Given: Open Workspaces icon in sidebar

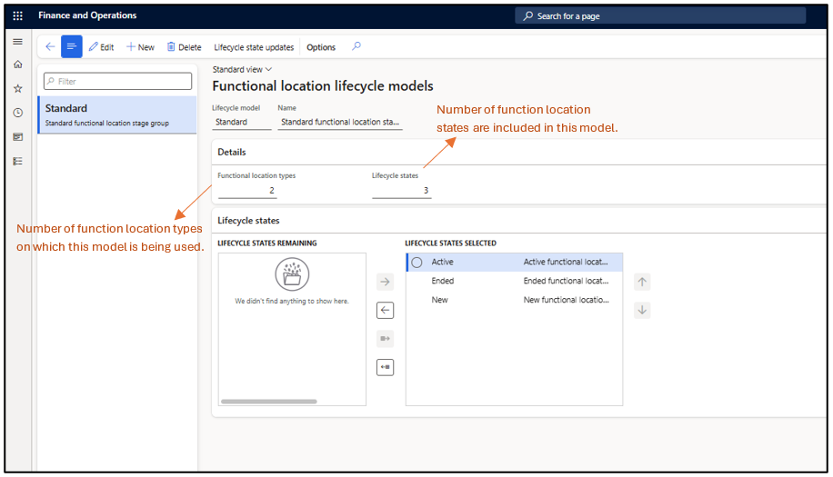Looking at the screenshot, I should [x=17, y=137].
